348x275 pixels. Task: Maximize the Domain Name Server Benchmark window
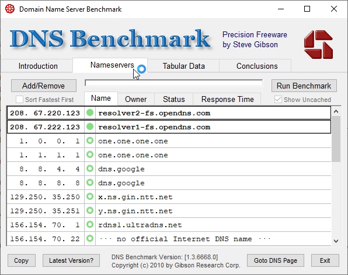307,9
